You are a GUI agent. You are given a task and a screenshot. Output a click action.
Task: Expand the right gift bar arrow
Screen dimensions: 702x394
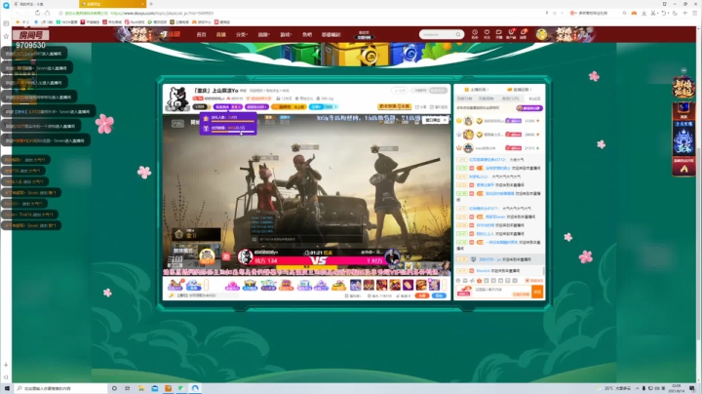pos(445,285)
